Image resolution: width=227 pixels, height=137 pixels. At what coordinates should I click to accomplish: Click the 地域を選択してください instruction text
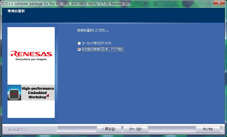[93, 30]
